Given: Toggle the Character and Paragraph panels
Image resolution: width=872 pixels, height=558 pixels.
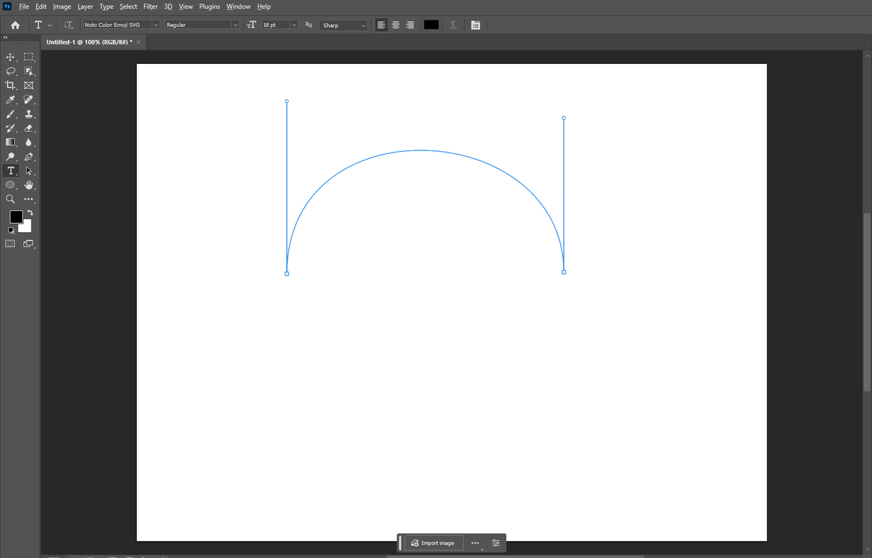Looking at the screenshot, I should [x=476, y=24].
